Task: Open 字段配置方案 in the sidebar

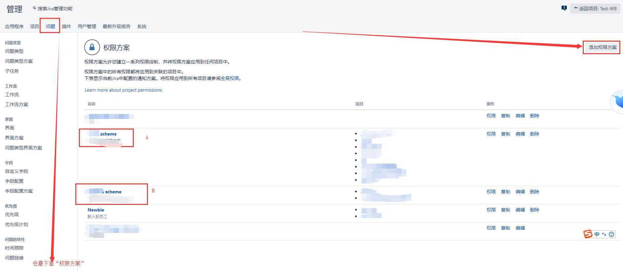Action: 19,191
